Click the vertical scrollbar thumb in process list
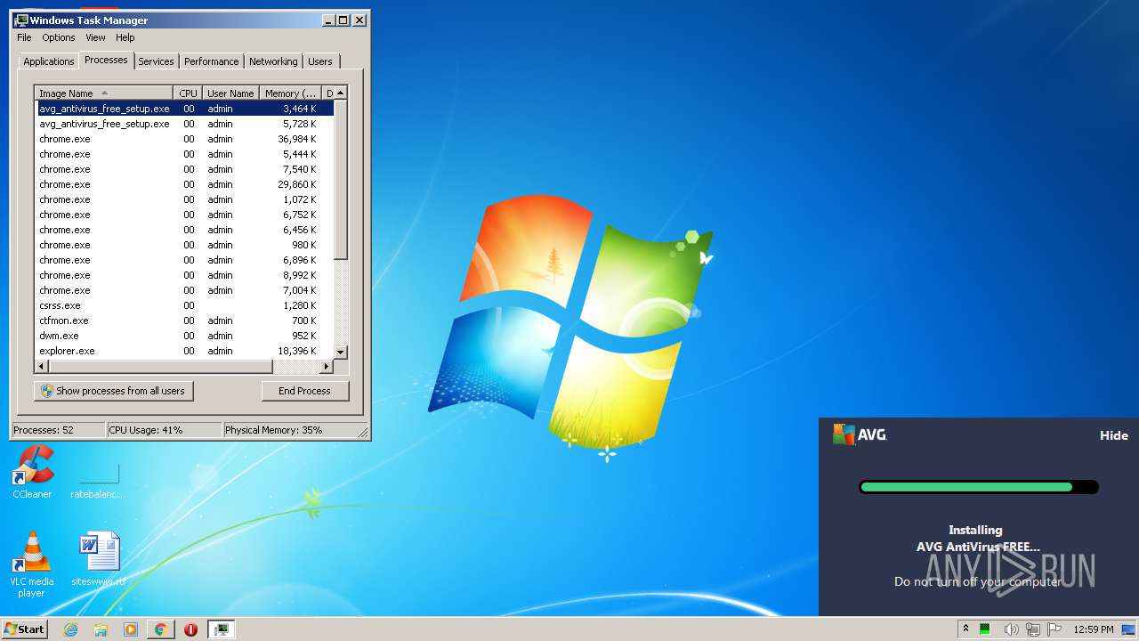 click(x=341, y=180)
